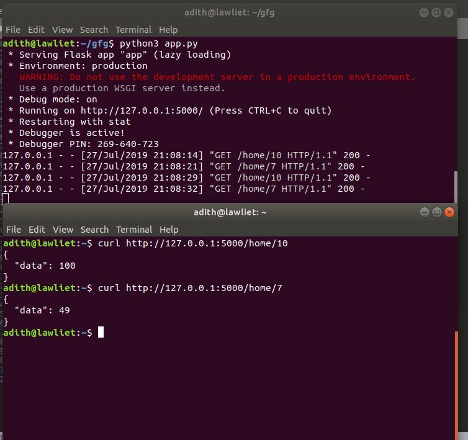Minimize the front adith@lawliet: ~ terminal

click(425, 212)
